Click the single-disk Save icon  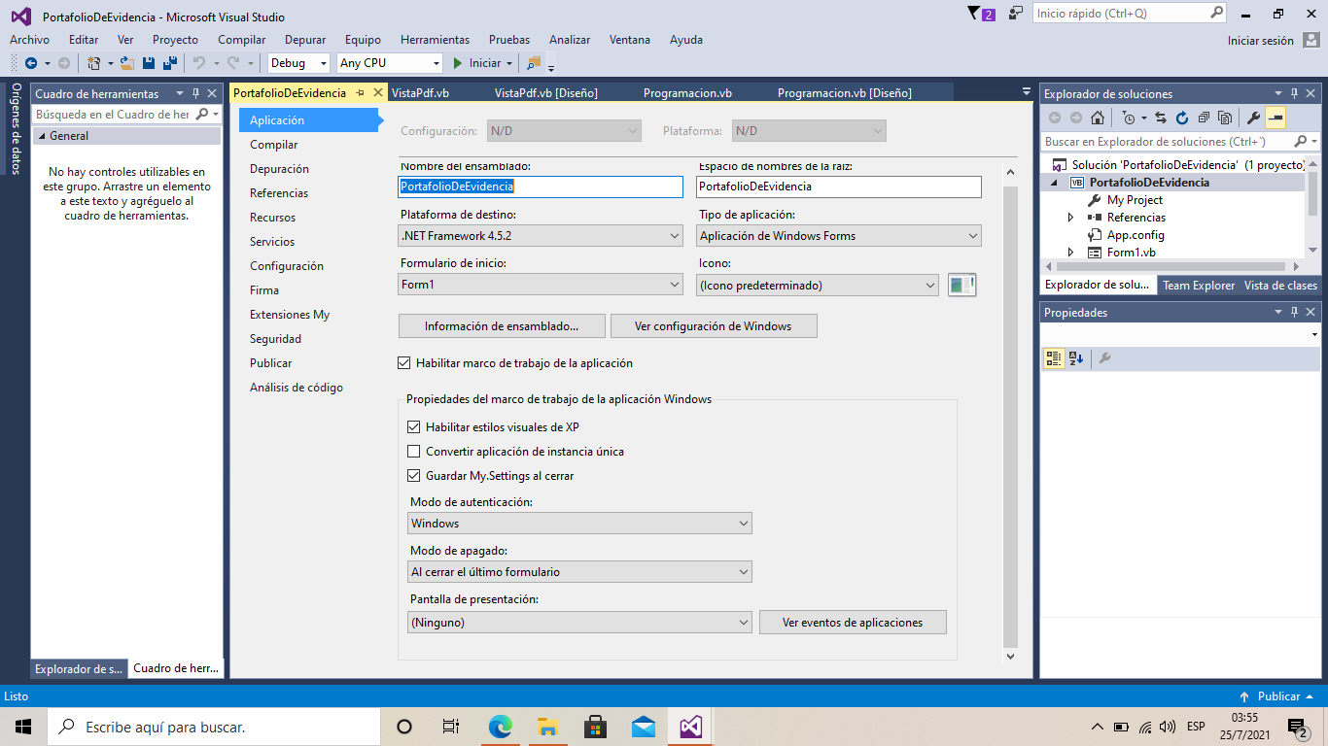click(x=149, y=63)
